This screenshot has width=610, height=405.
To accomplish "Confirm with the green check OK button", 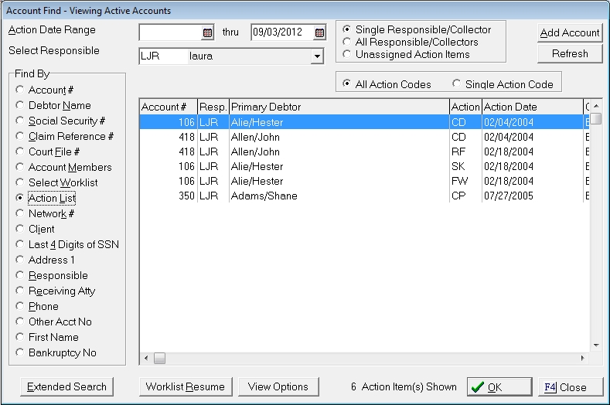I will pyautogui.click(x=499, y=387).
